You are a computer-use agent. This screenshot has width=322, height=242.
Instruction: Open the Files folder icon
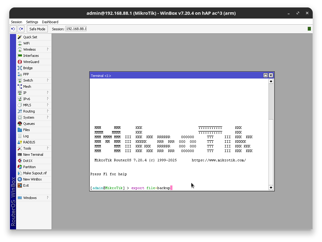pos(20,130)
